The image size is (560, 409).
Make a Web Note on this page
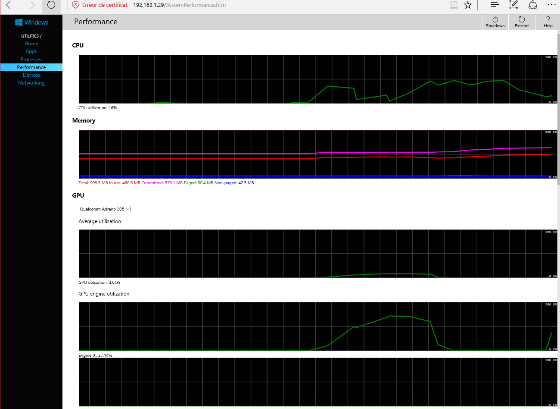513,5
